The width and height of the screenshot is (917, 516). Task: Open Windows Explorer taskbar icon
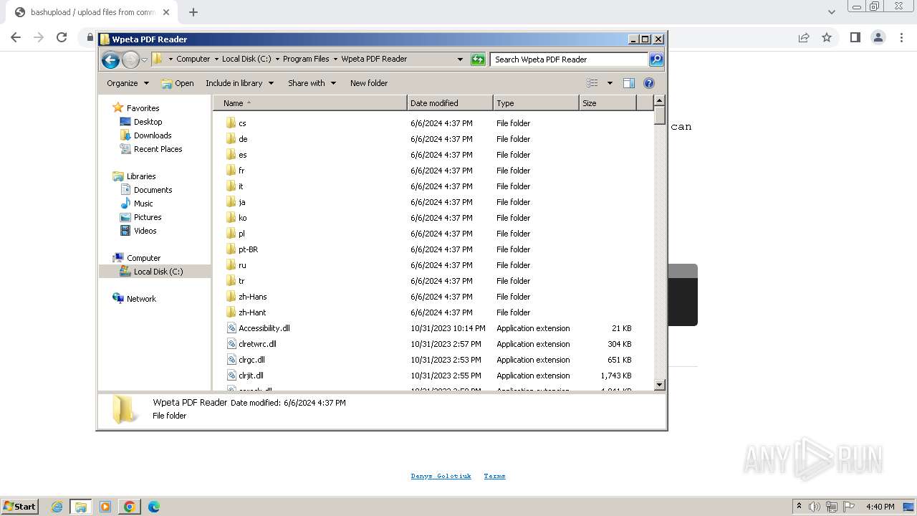81,507
